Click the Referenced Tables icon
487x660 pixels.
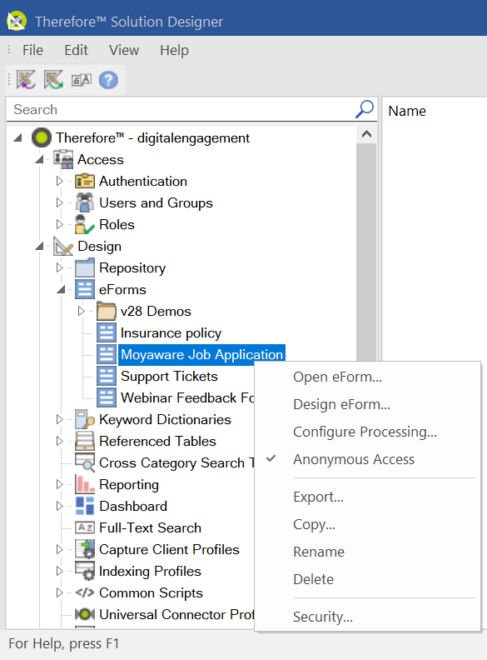85,441
